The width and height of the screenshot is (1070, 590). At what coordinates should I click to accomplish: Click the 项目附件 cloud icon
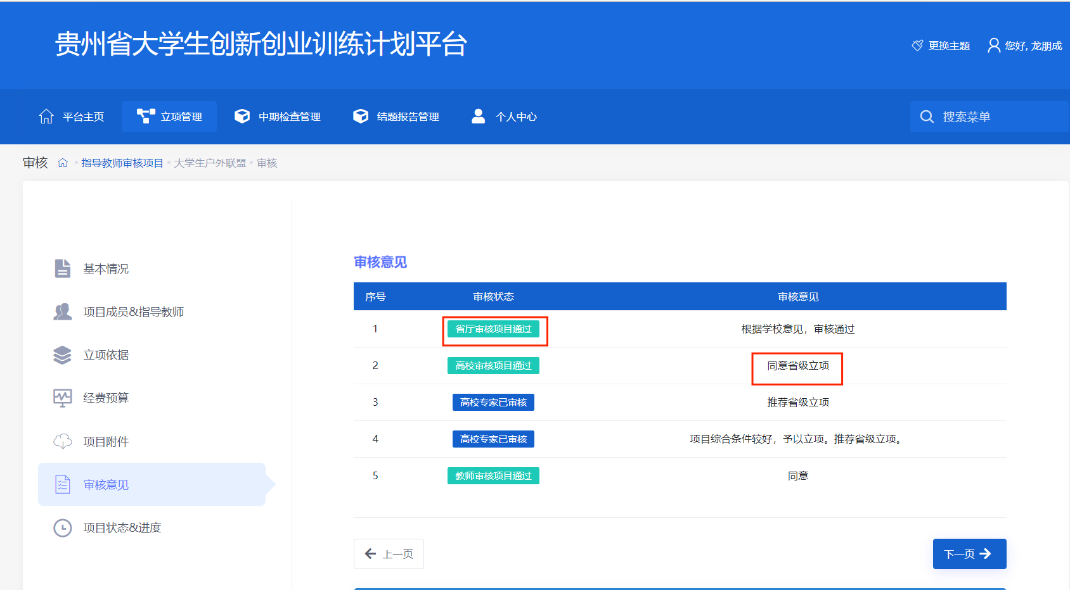point(62,441)
